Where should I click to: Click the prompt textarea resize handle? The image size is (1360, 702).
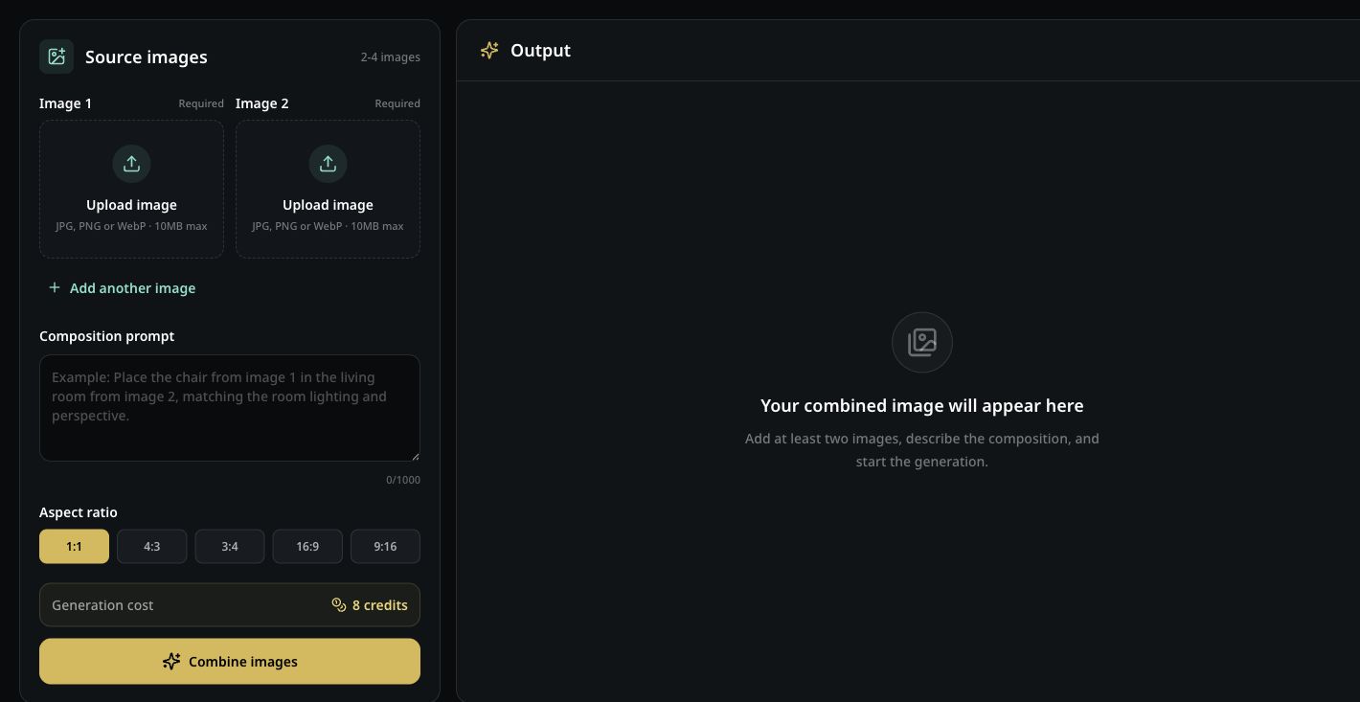[415, 456]
